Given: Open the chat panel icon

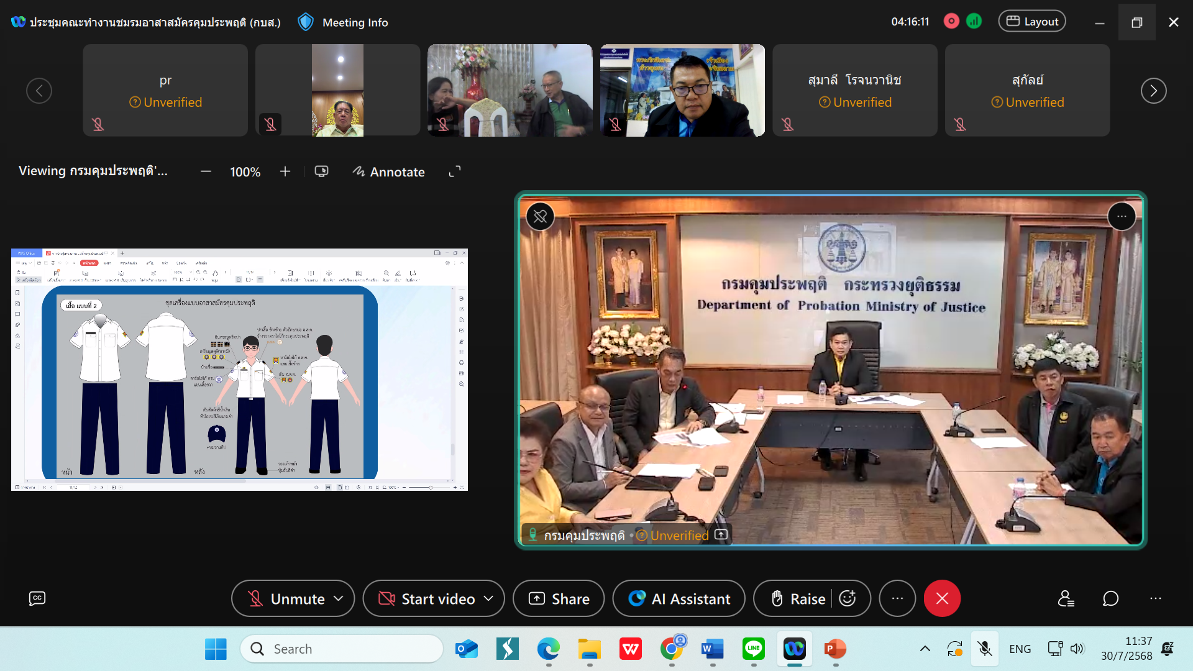Looking at the screenshot, I should pos(1110,598).
